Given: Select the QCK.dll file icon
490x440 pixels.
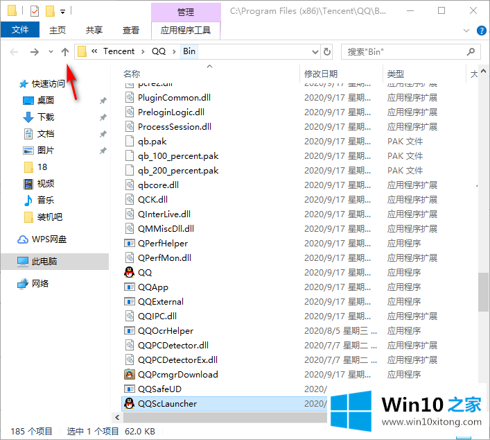Looking at the screenshot, I should tap(130, 199).
